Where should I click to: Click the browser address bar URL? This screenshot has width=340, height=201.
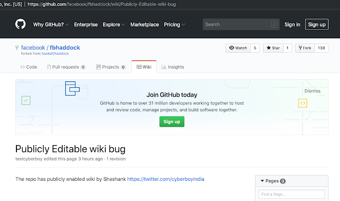click(x=101, y=4)
